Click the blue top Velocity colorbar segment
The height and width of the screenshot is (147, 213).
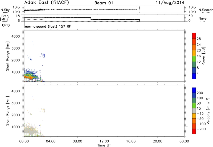(x=194, y=90)
